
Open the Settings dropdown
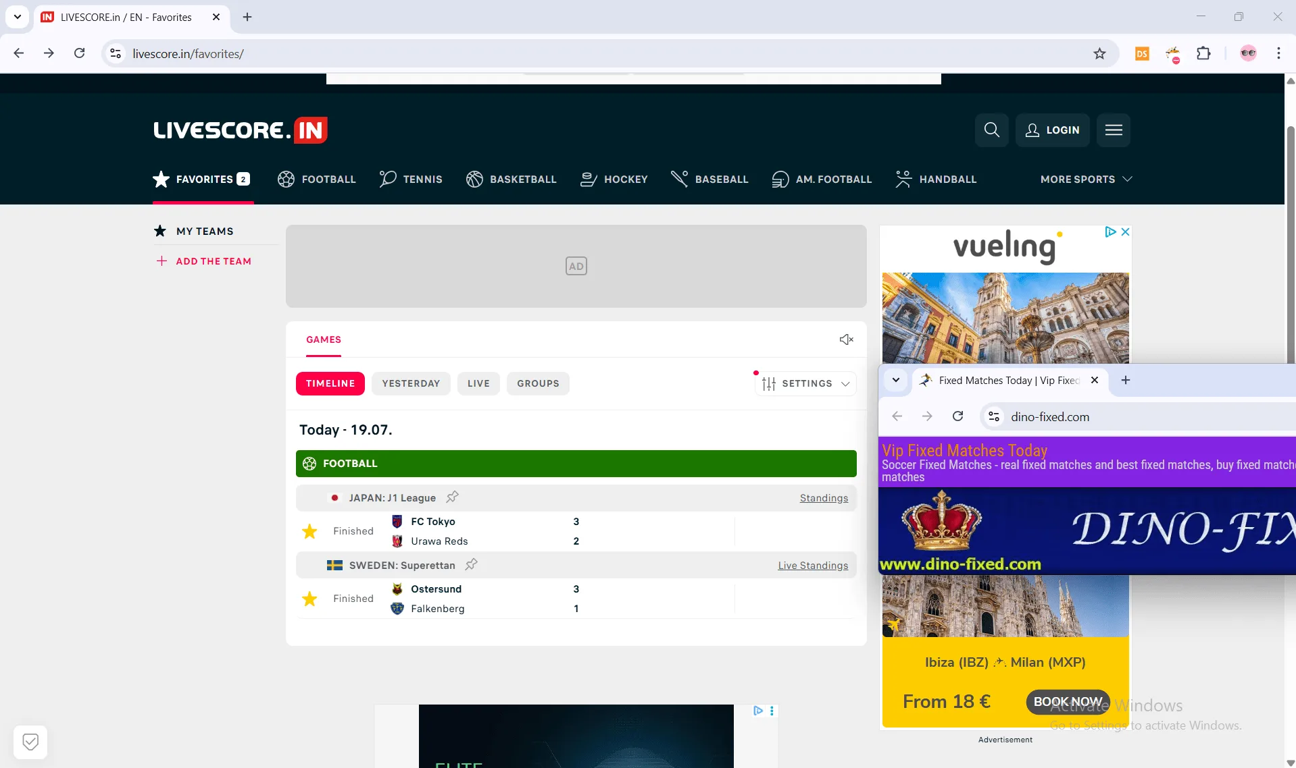[805, 383]
